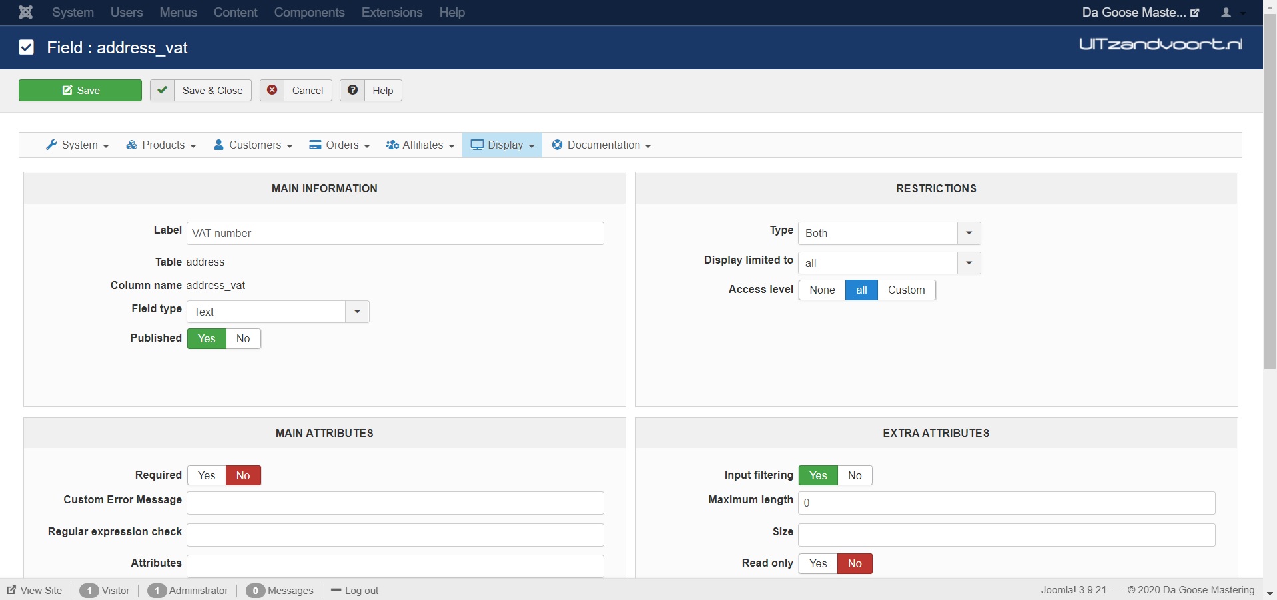Click the red X cancel icon
This screenshot has width=1277, height=600.
point(272,90)
